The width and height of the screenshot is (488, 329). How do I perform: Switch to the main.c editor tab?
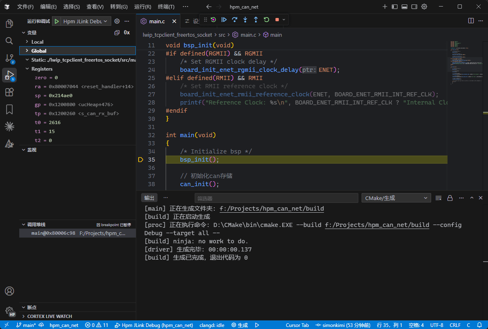click(157, 21)
